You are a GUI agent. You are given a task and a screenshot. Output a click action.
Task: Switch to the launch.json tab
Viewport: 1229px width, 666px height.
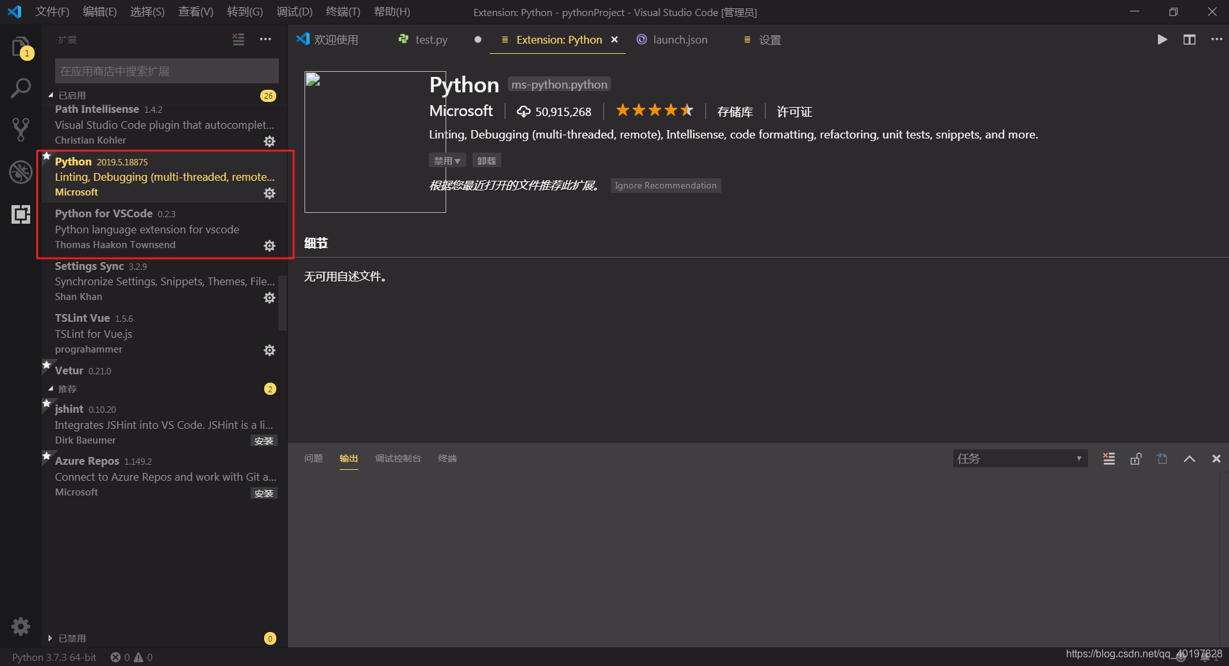coord(680,40)
